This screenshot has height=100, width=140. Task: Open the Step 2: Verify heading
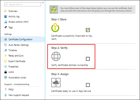(x=59, y=48)
